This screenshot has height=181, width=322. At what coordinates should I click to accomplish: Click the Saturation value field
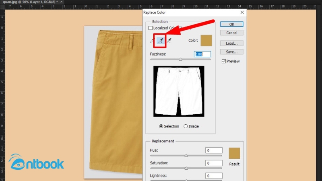(x=214, y=163)
